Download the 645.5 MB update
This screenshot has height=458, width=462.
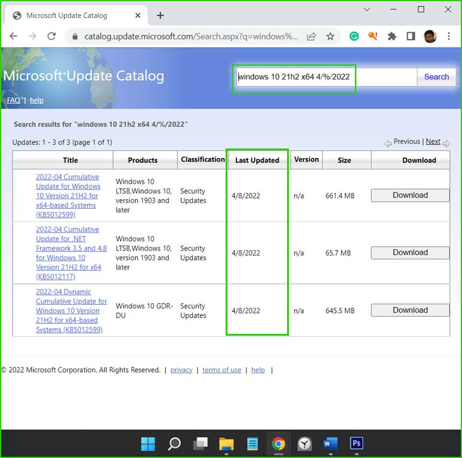pyautogui.click(x=410, y=310)
